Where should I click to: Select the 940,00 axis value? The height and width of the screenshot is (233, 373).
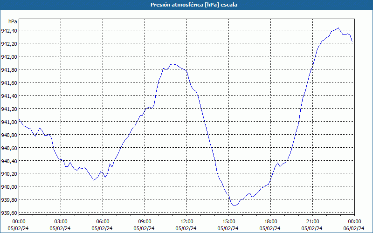9,187
